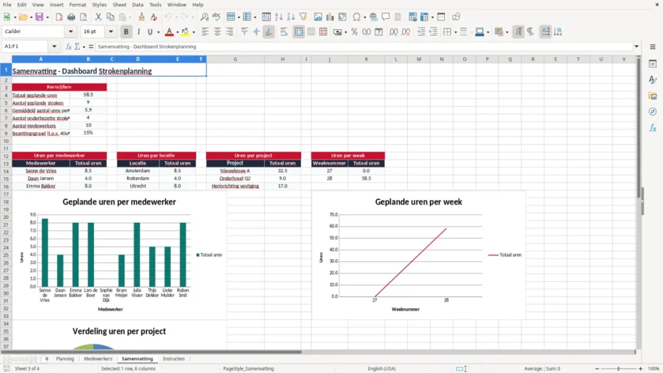Toggle Center Horizontally alignment
This screenshot has width=663, height=373.
pyautogui.click(x=218, y=32)
